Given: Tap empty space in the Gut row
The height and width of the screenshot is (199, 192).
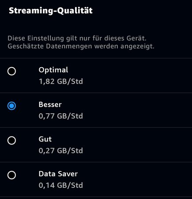Looking at the screenshot, I should tap(137, 145).
